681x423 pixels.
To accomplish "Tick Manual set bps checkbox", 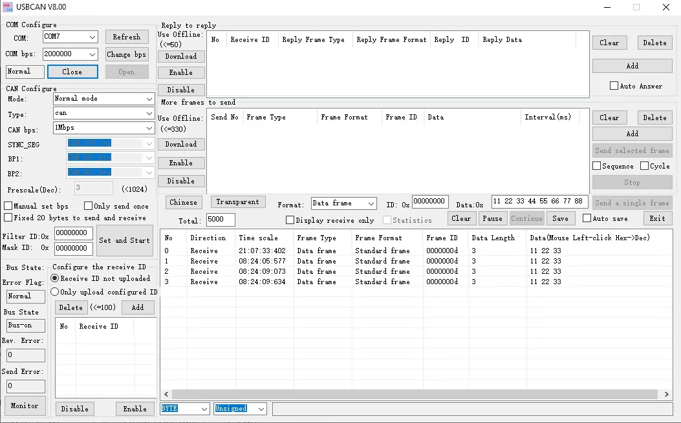I will 8,205.
